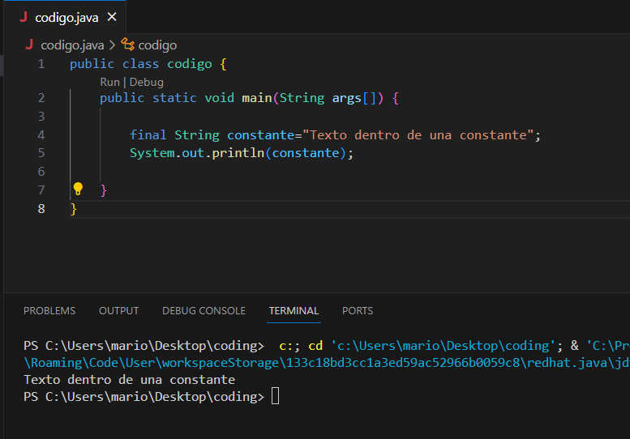The height and width of the screenshot is (439, 630).
Task: Click line number 2 in the gutter
Action: point(41,98)
